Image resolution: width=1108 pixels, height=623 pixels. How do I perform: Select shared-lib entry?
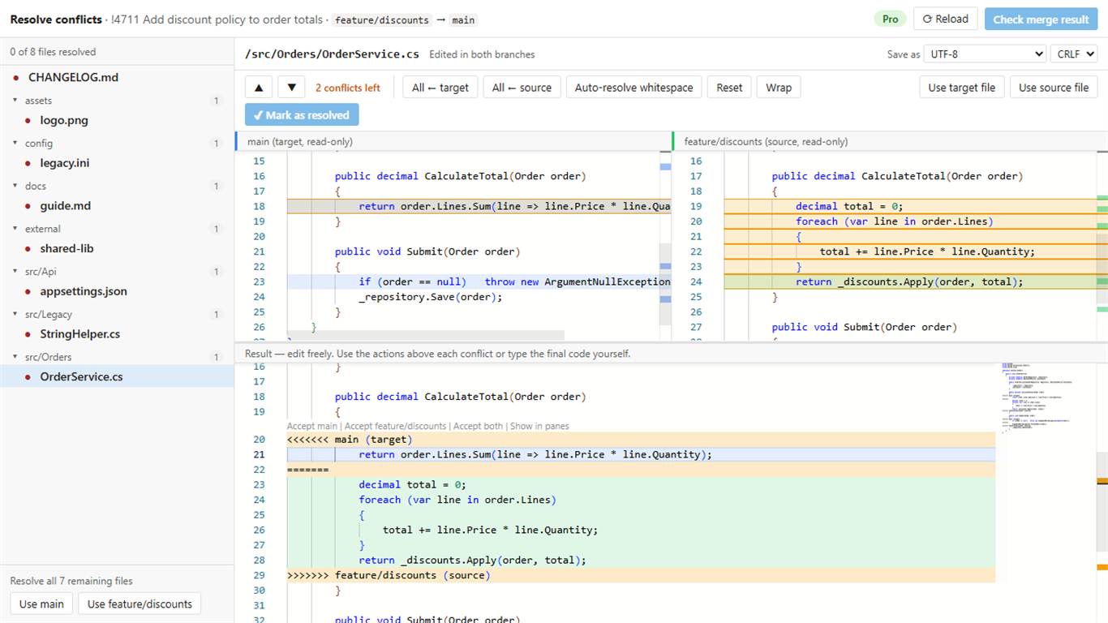pyautogui.click(x=117, y=248)
